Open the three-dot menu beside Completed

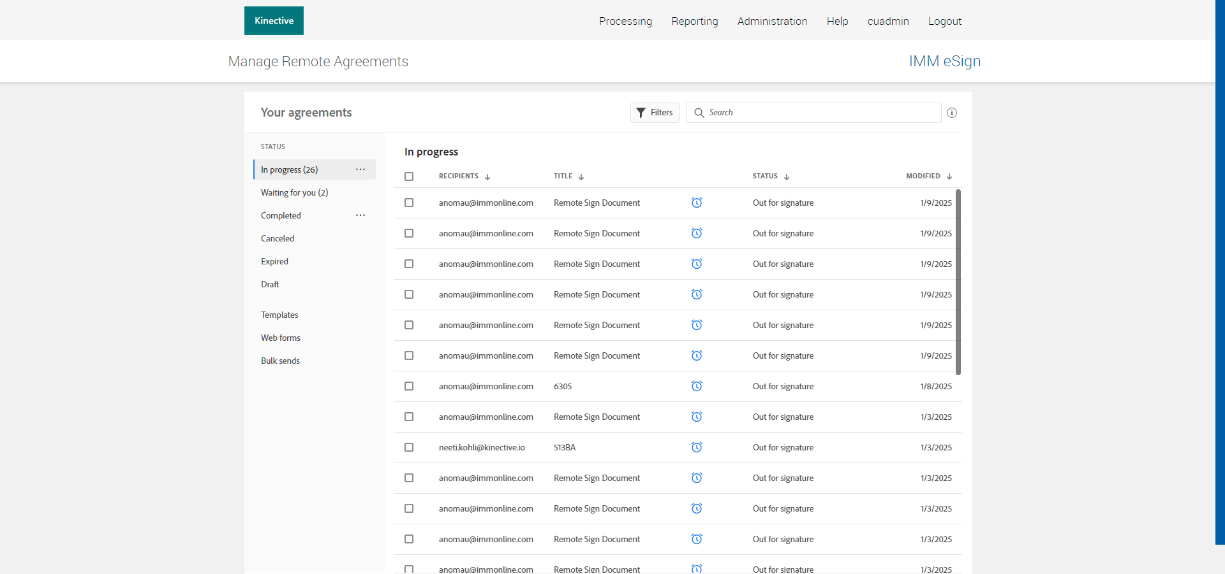[x=360, y=215]
